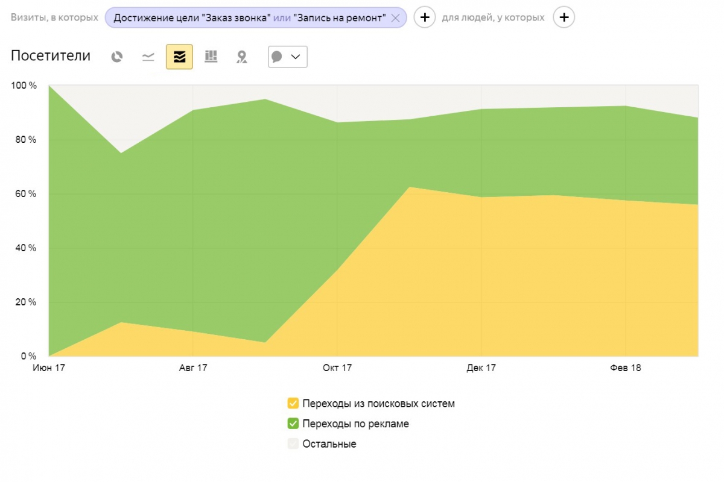This screenshot has height=482, width=724.
Task: Uncheck "Переходы из поисковых систем" legend checkbox
Action: [293, 404]
